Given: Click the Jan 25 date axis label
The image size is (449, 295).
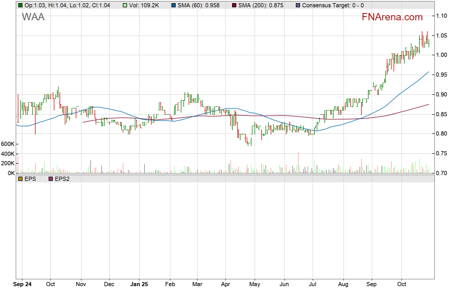Looking at the screenshot, I should (140, 285).
